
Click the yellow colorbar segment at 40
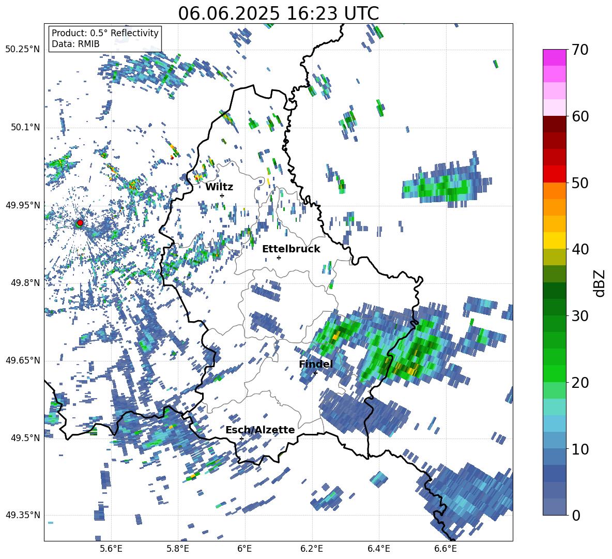pos(554,240)
